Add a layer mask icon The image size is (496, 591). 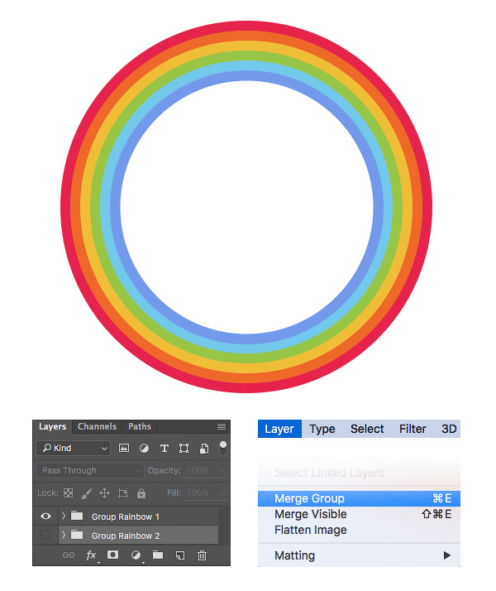click(x=113, y=555)
